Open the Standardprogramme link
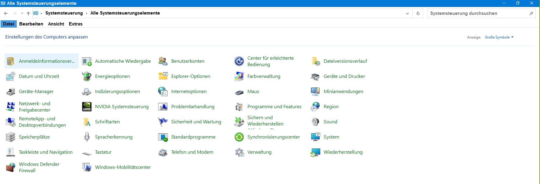The image size is (540, 184). pos(193,137)
